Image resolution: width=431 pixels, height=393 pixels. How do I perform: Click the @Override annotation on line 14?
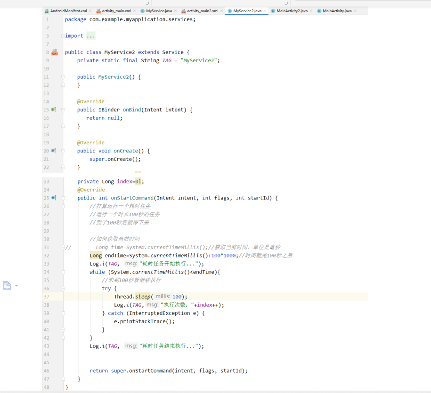[x=91, y=101]
